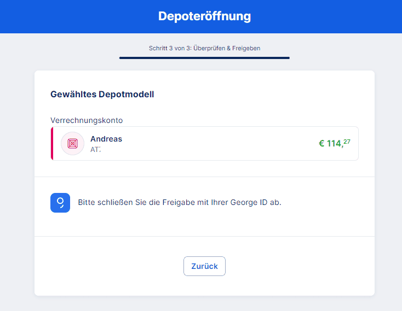402x311 pixels.
Task: Click the blue header banner
Action: (x=201, y=16)
